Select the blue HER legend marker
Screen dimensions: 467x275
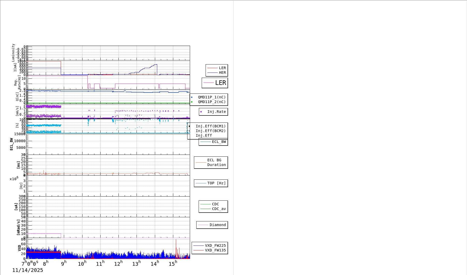pyautogui.click(x=213, y=73)
